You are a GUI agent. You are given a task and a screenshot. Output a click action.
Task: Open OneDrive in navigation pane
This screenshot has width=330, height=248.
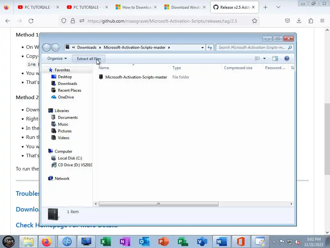(x=66, y=97)
